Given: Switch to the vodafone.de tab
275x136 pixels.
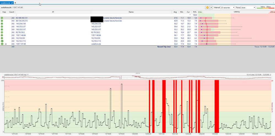Looking at the screenshot, I should [7, 3].
